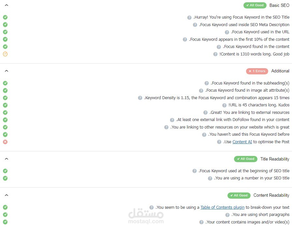Click All Good badge beside Basic SEO
The width and height of the screenshot is (292, 229).
point(255,5)
